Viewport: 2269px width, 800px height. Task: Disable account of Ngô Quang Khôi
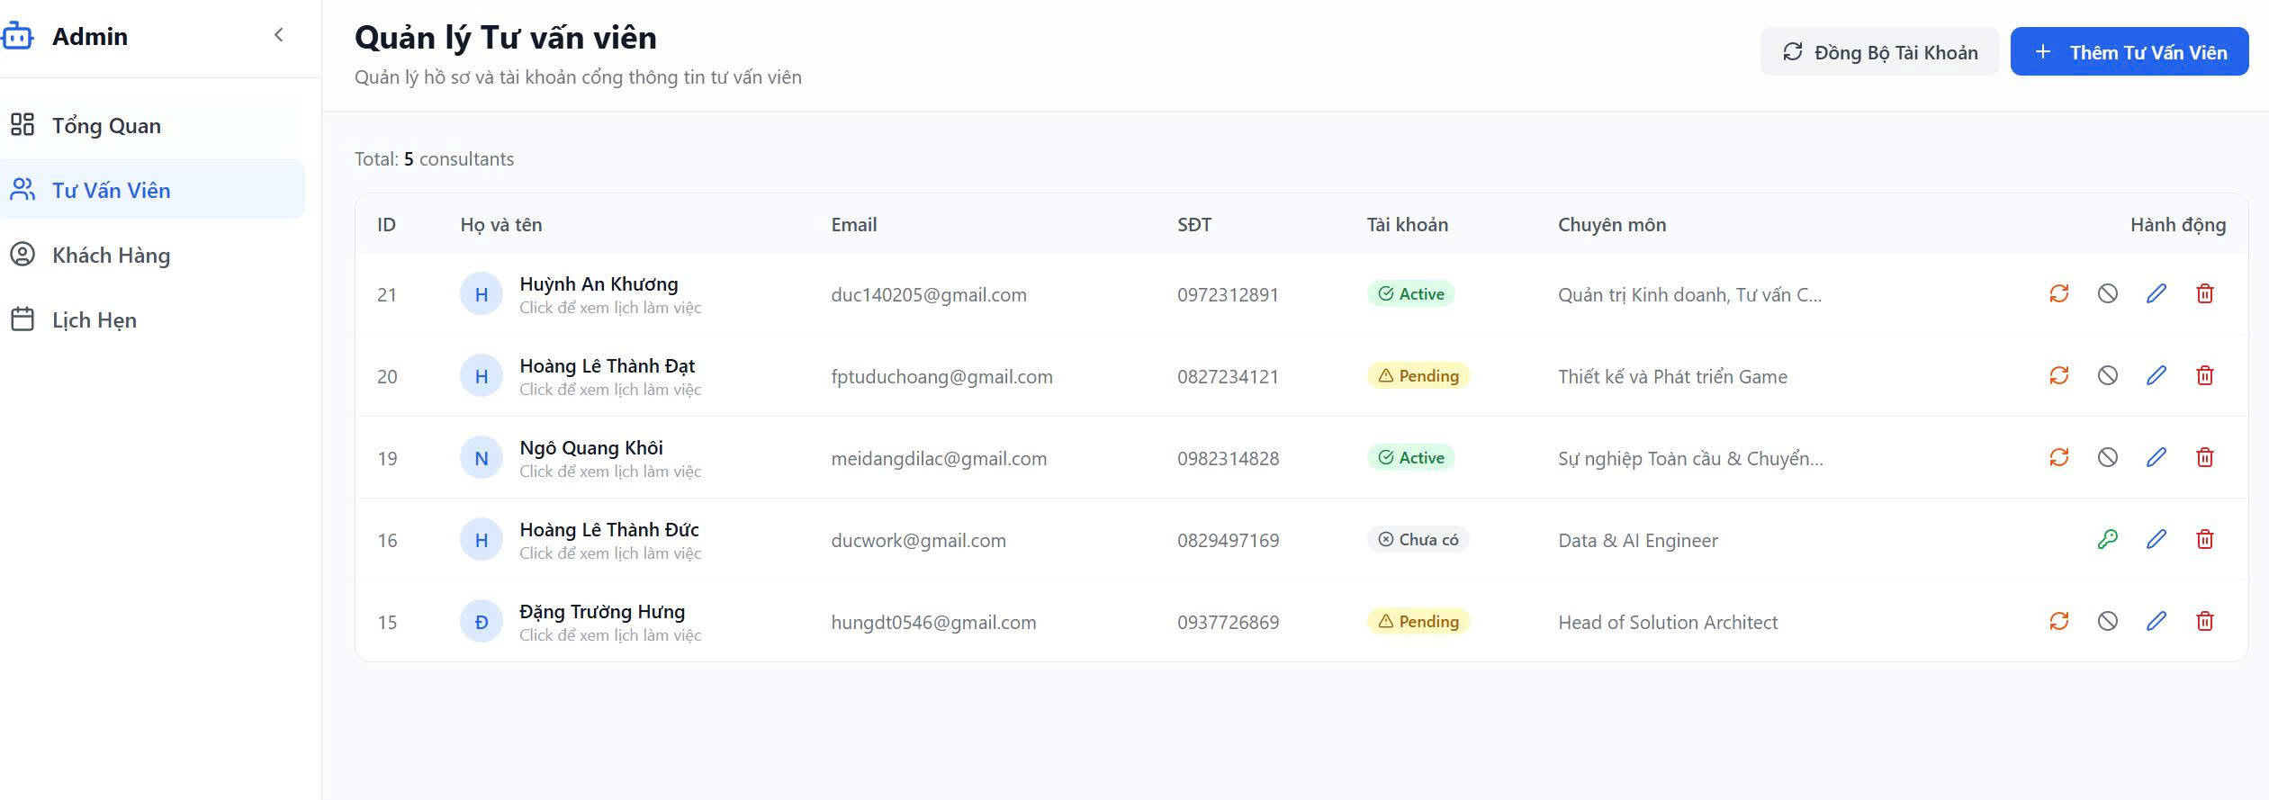click(2107, 458)
